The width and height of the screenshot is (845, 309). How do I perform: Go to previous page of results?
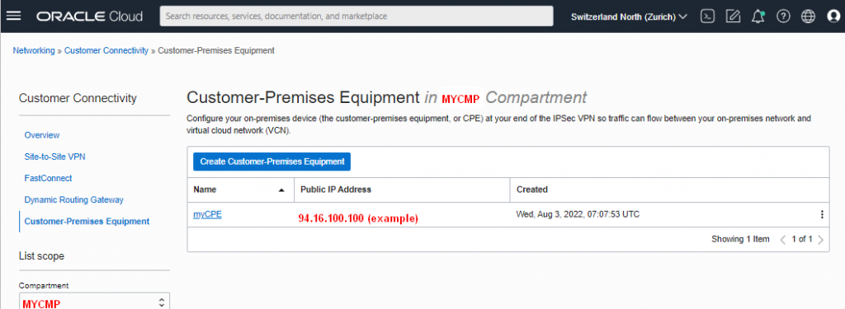tap(783, 240)
